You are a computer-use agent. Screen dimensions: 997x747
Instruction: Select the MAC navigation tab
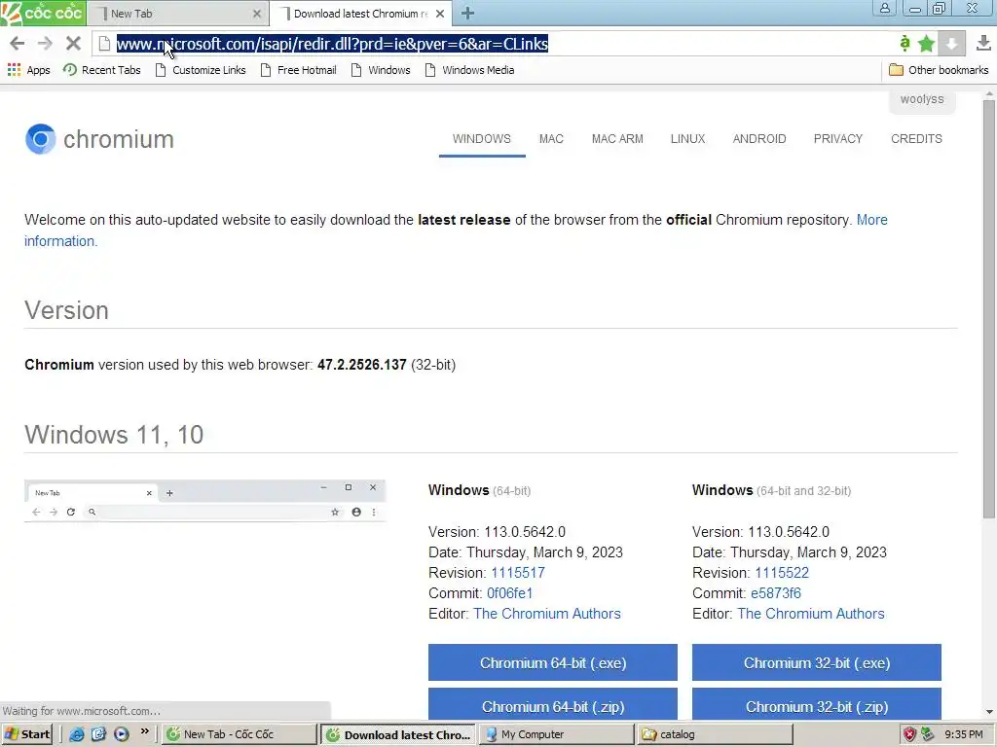point(551,138)
